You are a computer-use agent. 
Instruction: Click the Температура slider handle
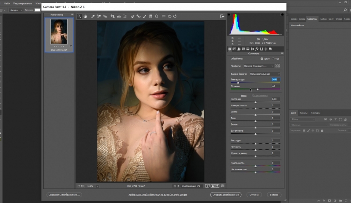238,82
